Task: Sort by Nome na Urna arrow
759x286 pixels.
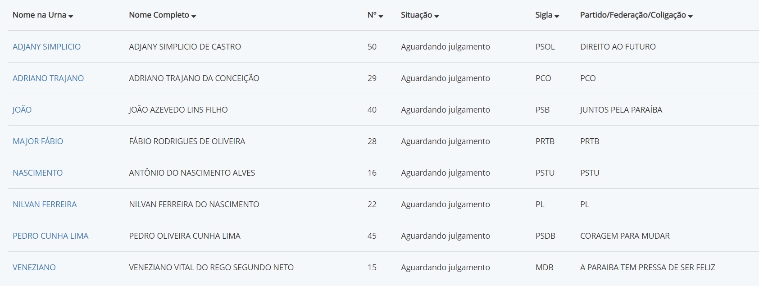Action: click(71, 16)
